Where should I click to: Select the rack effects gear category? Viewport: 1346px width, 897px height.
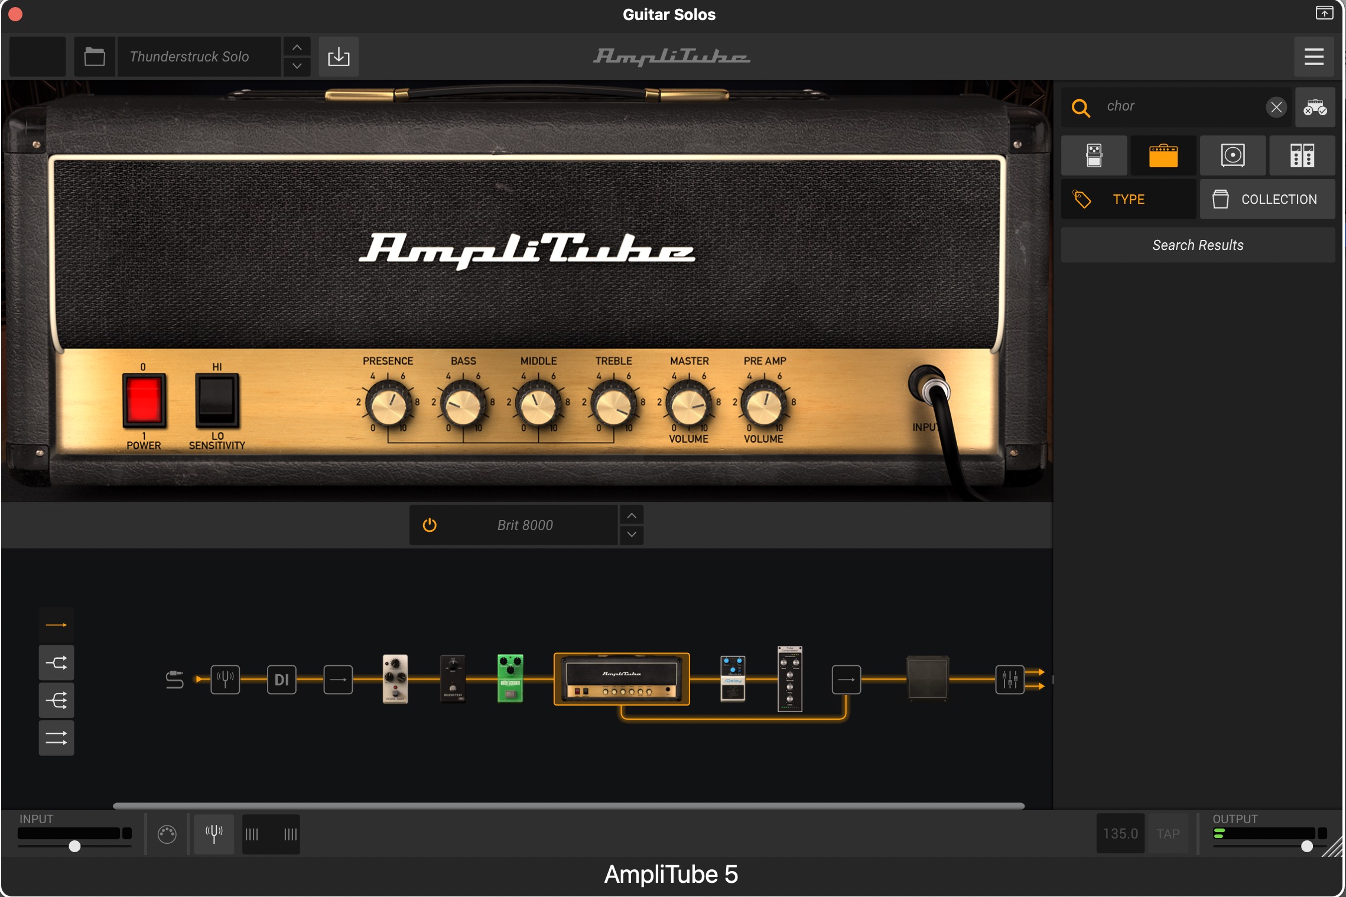coord(1302,155)
